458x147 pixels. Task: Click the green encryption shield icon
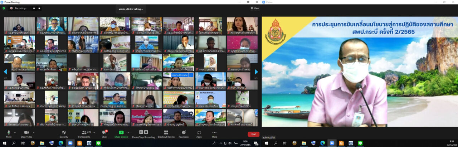pos(4,8)
